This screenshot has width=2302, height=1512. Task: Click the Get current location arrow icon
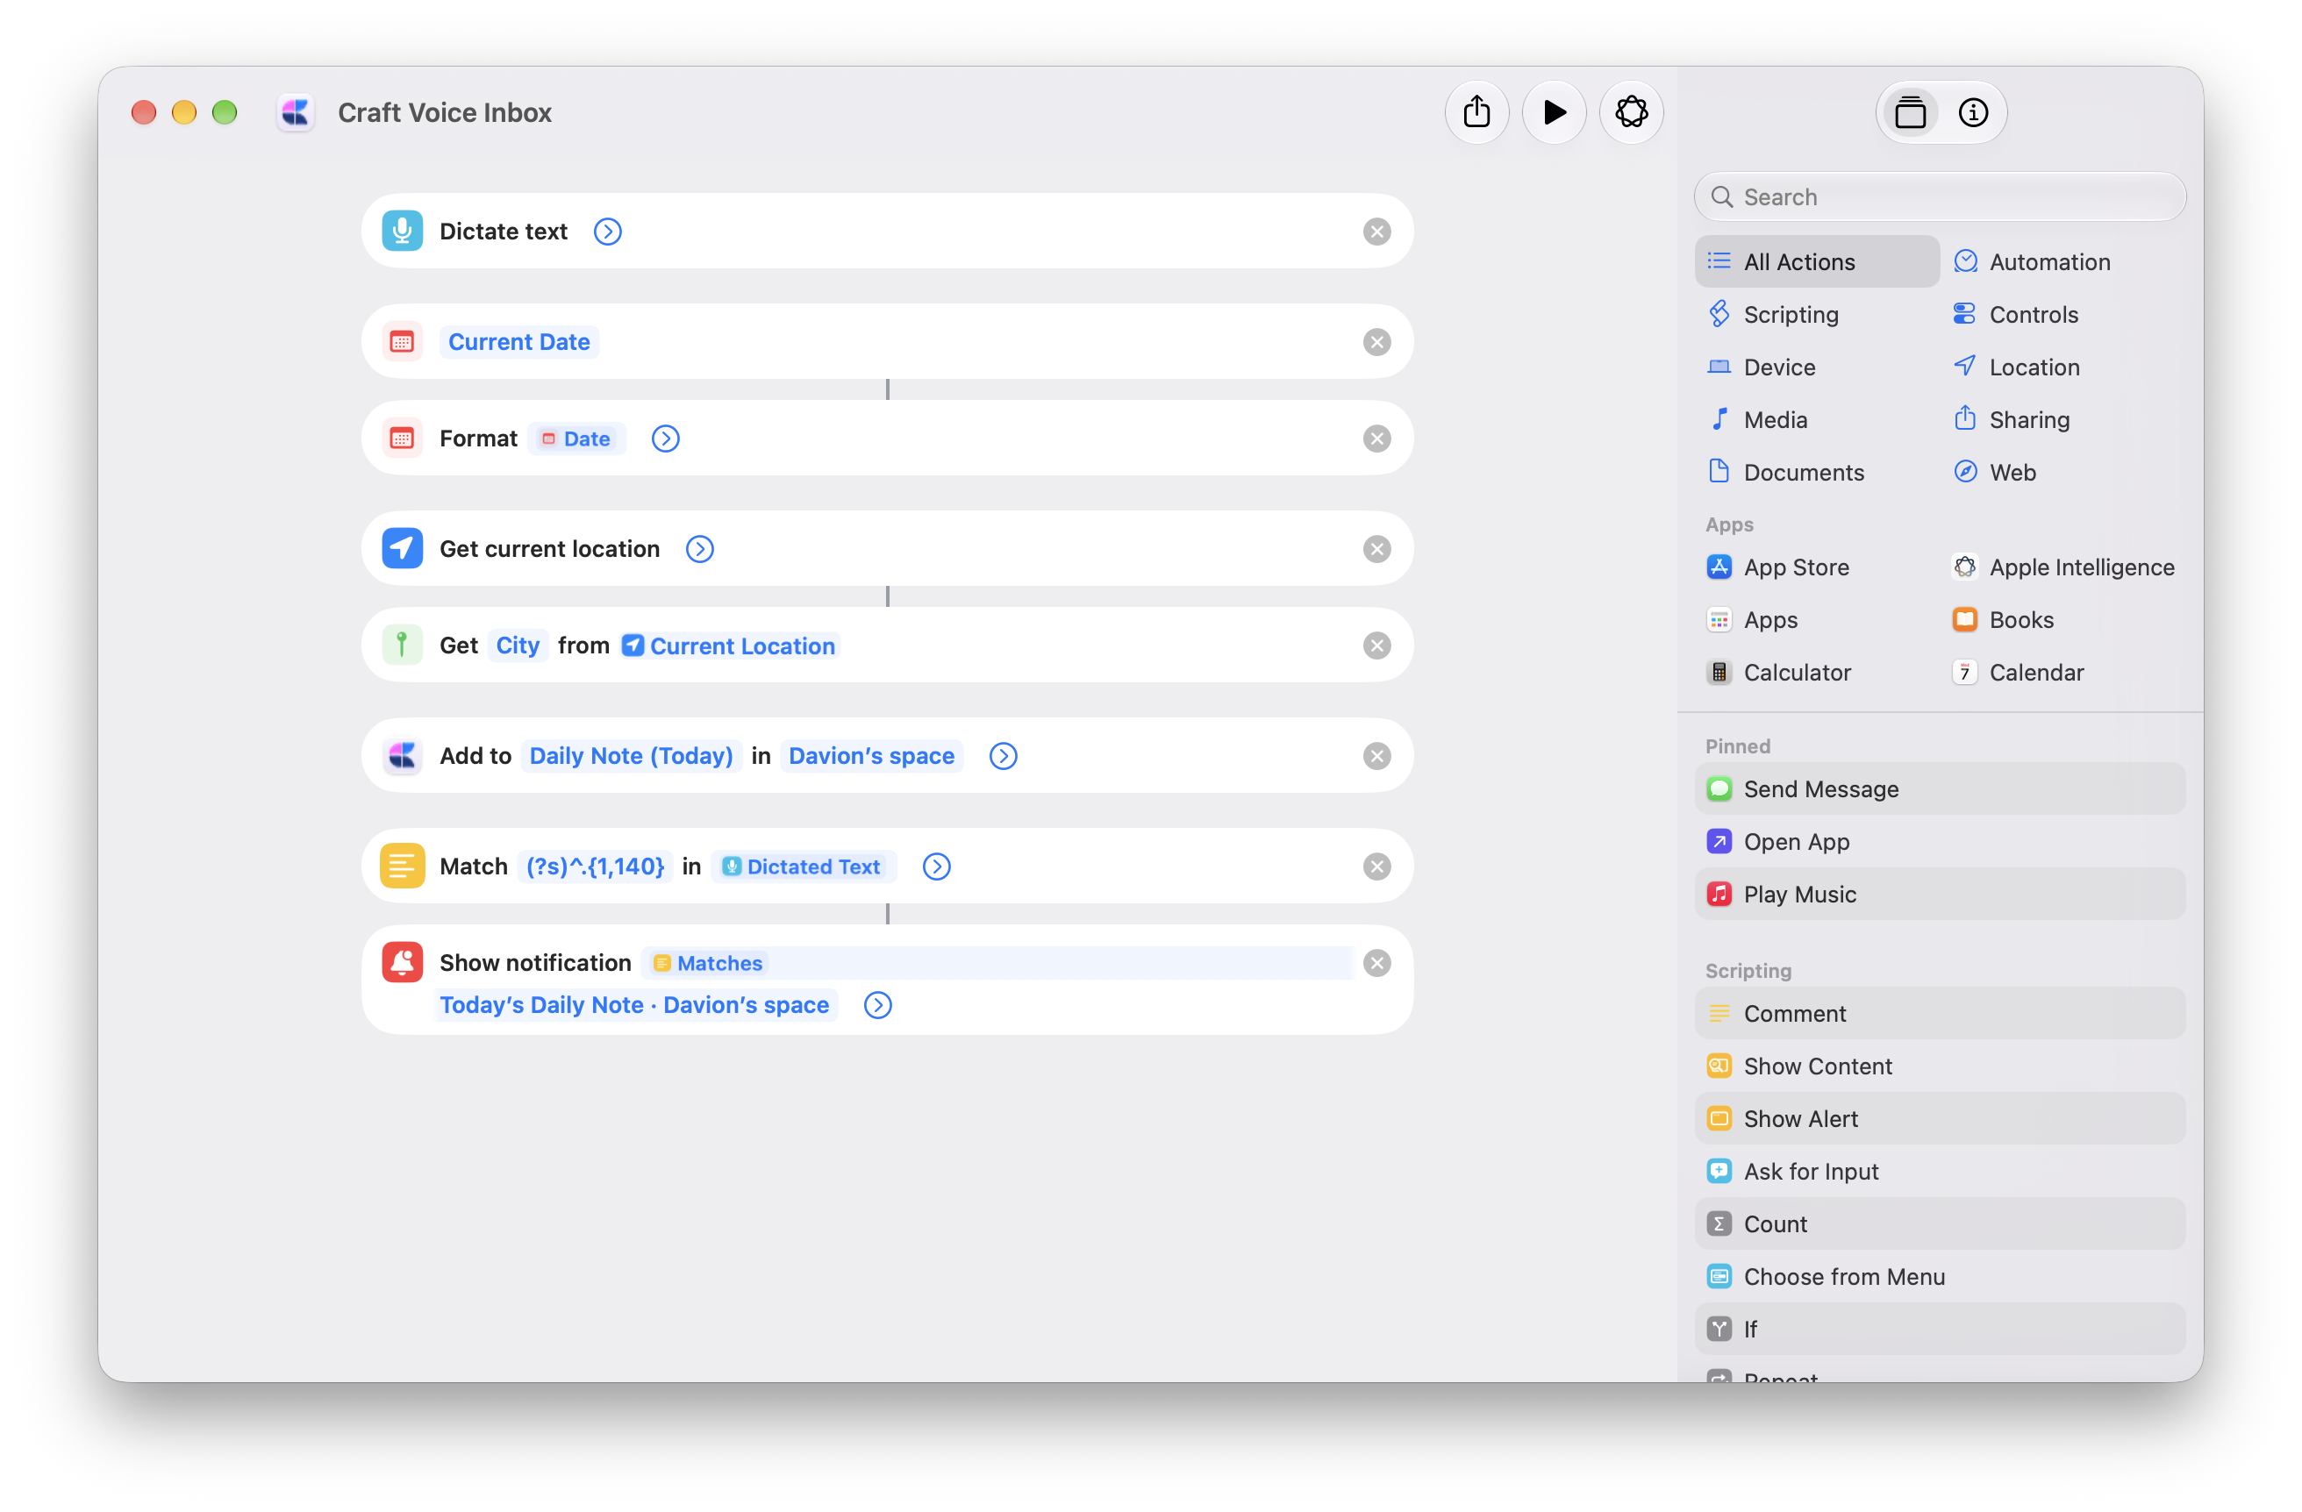[x=402, y=548]
